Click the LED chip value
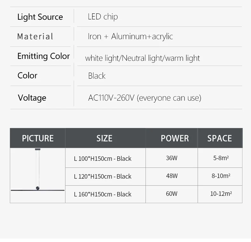Screen dimensions: 251x242 (103, 17)
